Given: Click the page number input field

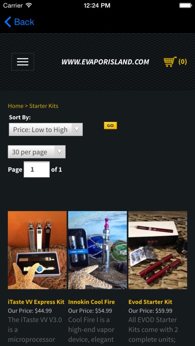Looking at the screenshot, I should [x=37, y=169].
